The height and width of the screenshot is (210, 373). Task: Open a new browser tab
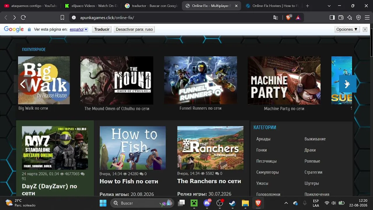[307, 6]
